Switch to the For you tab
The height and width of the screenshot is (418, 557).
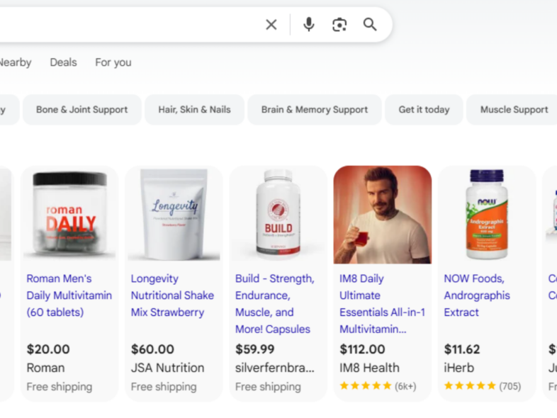tap(113, 62)
